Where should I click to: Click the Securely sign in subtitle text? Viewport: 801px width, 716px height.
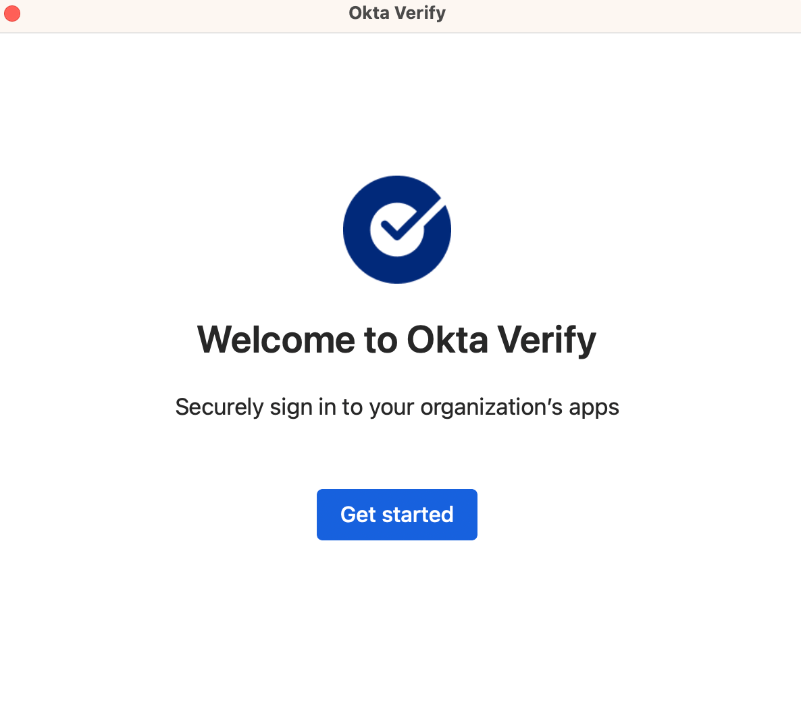tap(397, 407)
